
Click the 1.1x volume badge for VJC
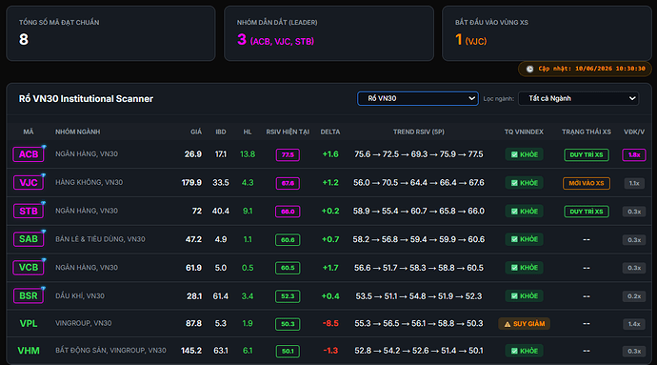634,183
